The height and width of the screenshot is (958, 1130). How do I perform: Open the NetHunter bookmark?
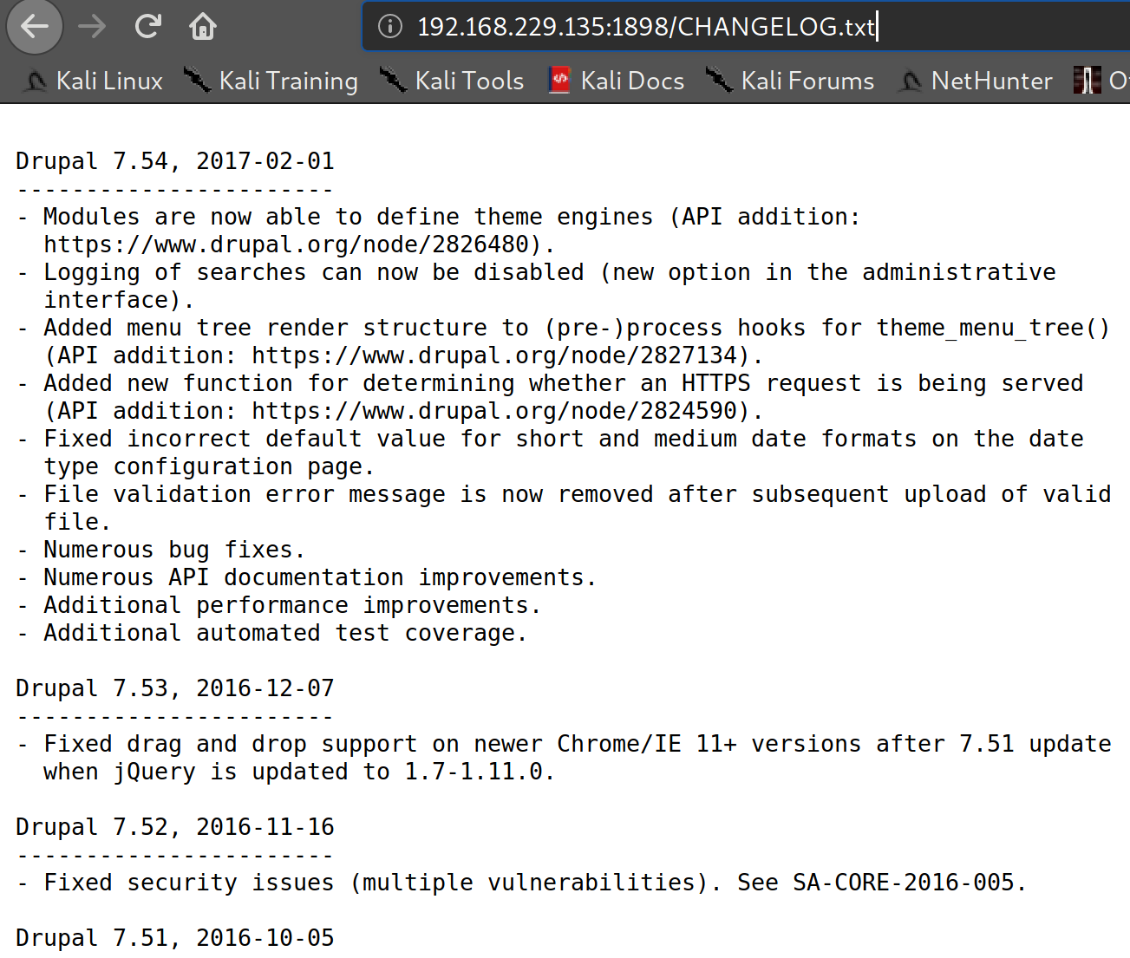(976, 81)
